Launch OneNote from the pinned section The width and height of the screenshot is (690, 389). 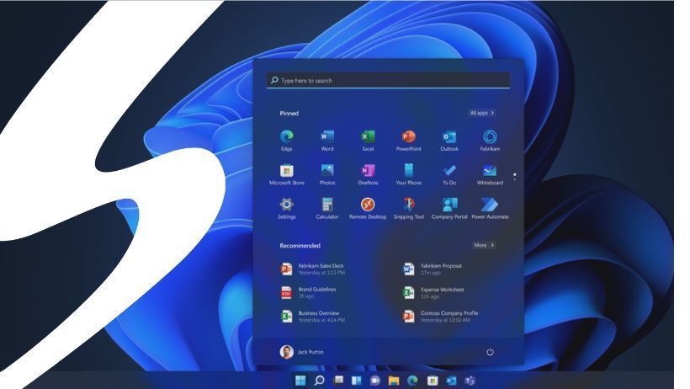tap(368, 174)
